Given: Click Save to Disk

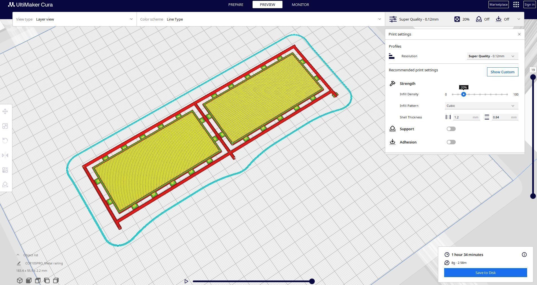Looking at the screenshot, I should coord(485,273).
